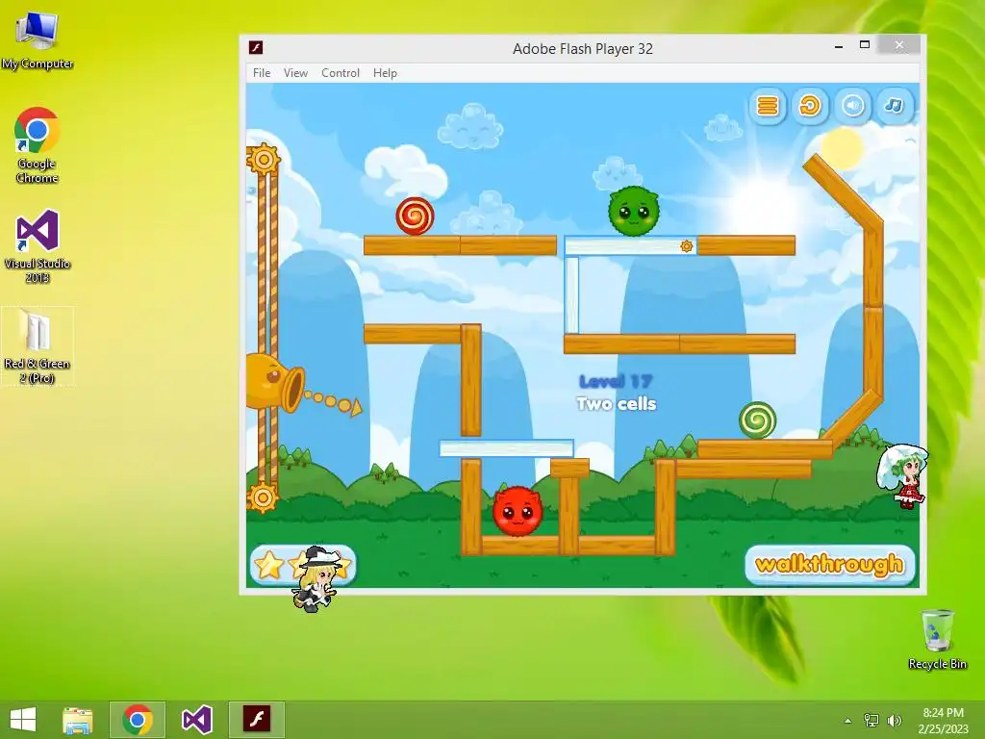Maximize the Adobe Flash Player window
Viewport: 985px width, 739px height.
click(865, 45)
